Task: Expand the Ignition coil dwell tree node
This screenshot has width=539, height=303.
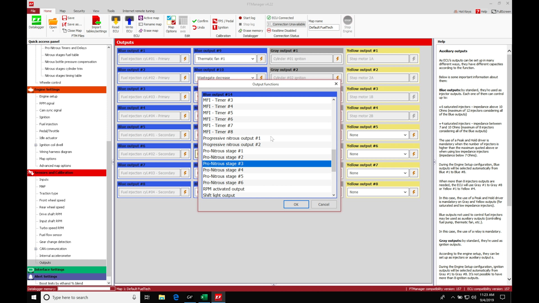Action: click(x=36, y=145)
